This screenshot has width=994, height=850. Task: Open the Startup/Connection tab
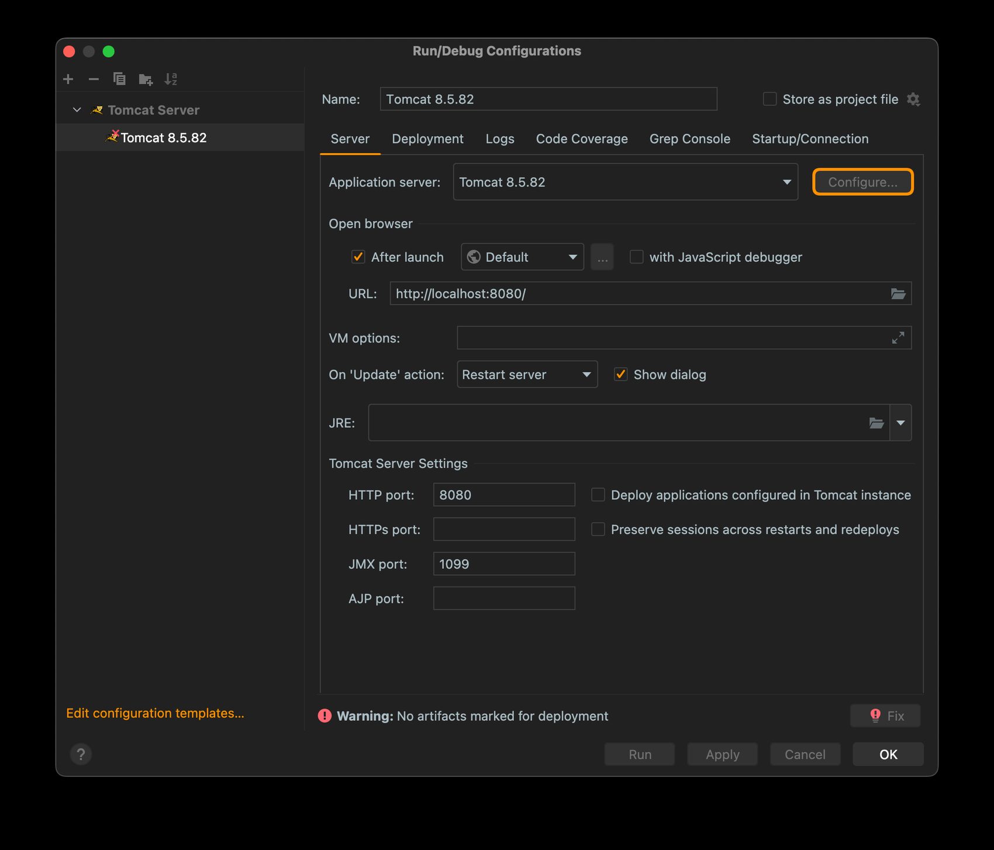pos(810,139)
